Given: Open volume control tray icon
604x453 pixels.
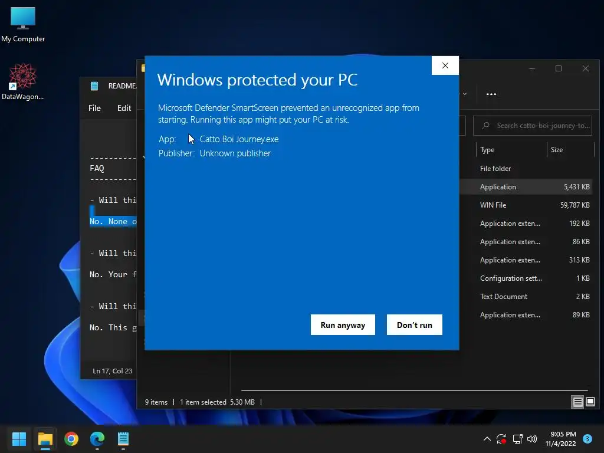Looking at the screenshot, I should (532, 439).
